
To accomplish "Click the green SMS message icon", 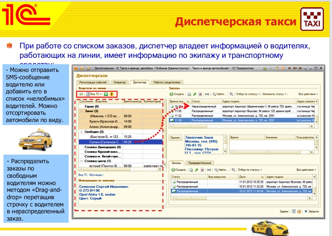I will [105, 94].
